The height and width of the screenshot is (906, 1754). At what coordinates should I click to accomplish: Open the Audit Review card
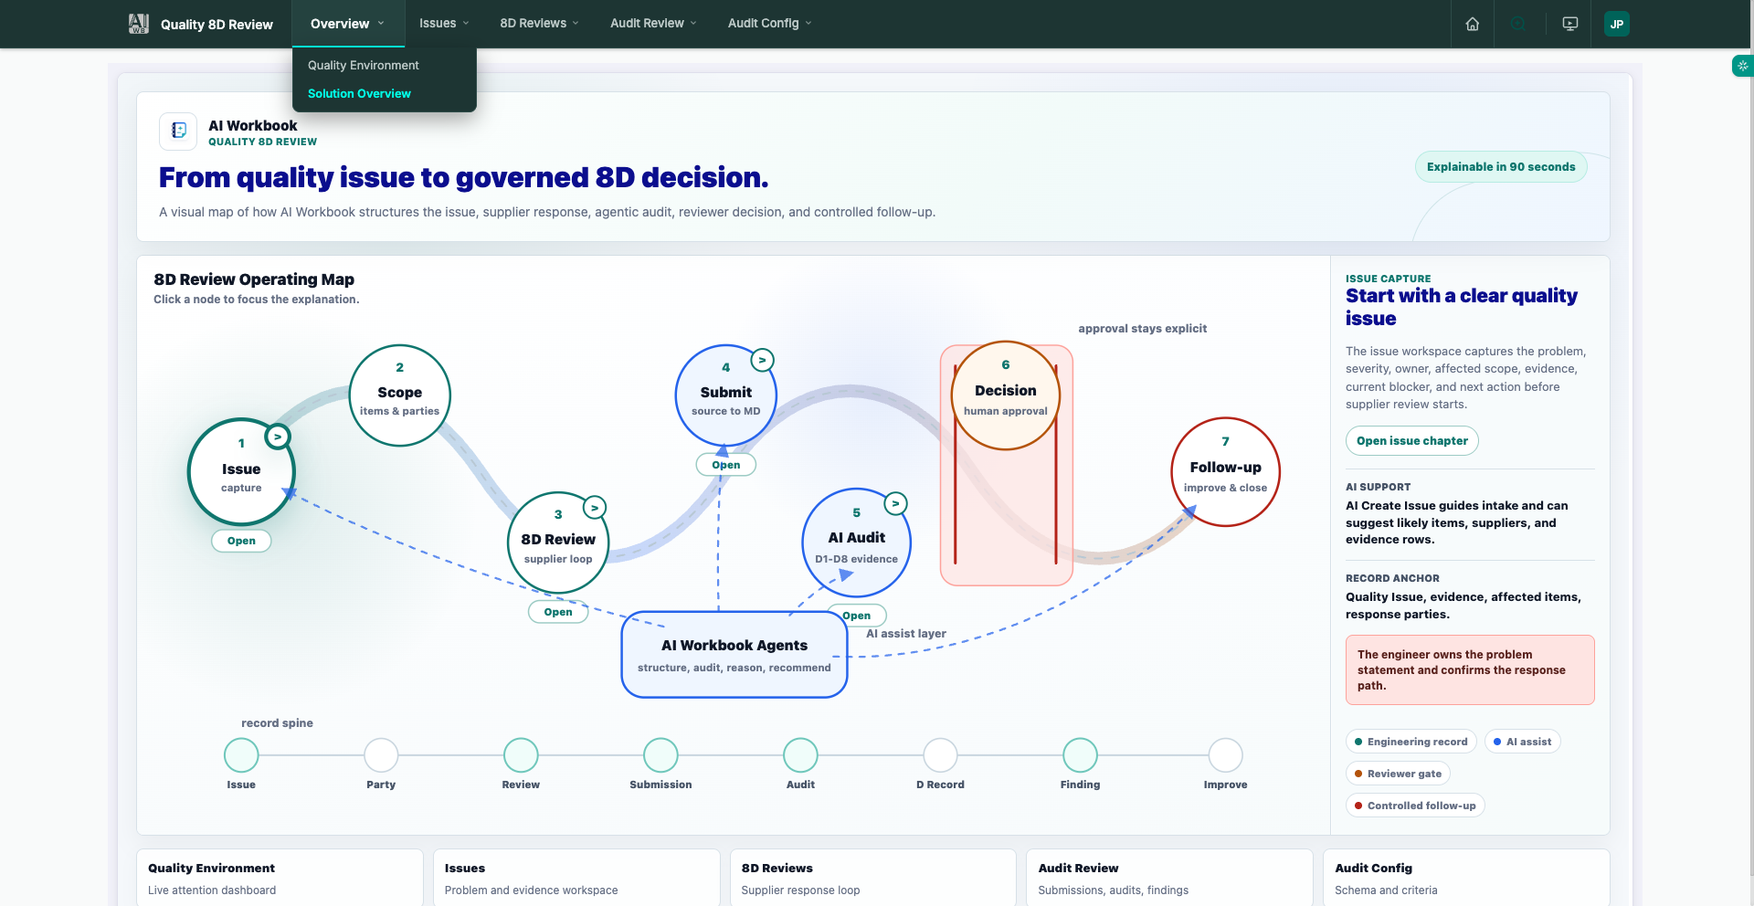[x=1170, y=878]
